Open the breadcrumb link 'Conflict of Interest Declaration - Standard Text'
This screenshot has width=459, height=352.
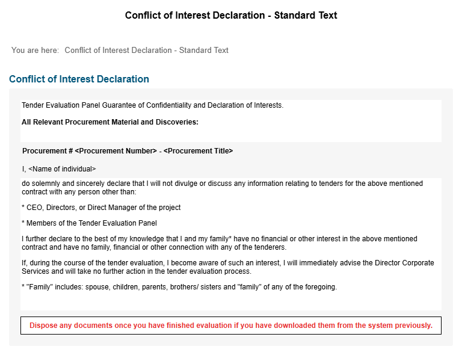pyautogui.click(x=146, y=51)
